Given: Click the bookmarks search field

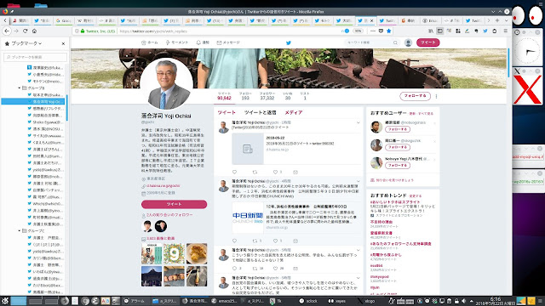Looking at the screenshot, I should click(35, 57).
